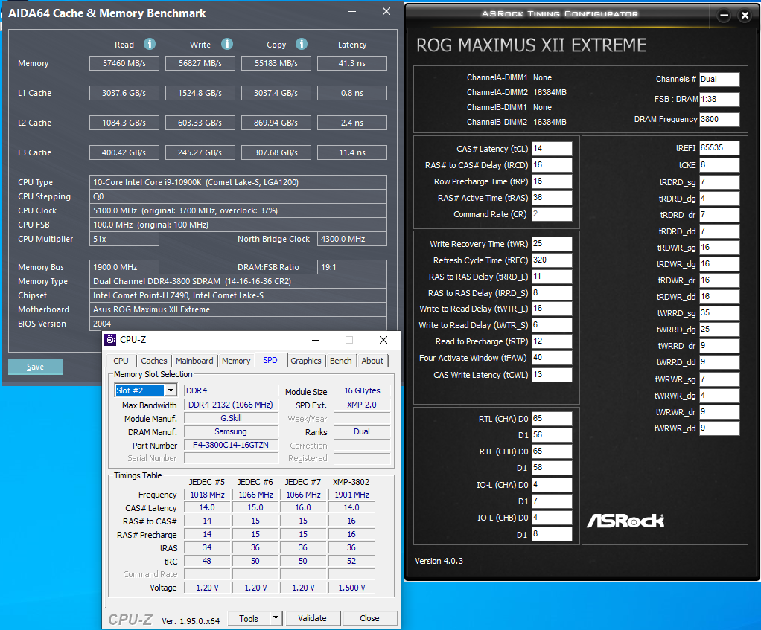
Task: Click the L1 Cache Read value 3037.6 GB/s
Action: pyautogui.click(x=124, y=93)
